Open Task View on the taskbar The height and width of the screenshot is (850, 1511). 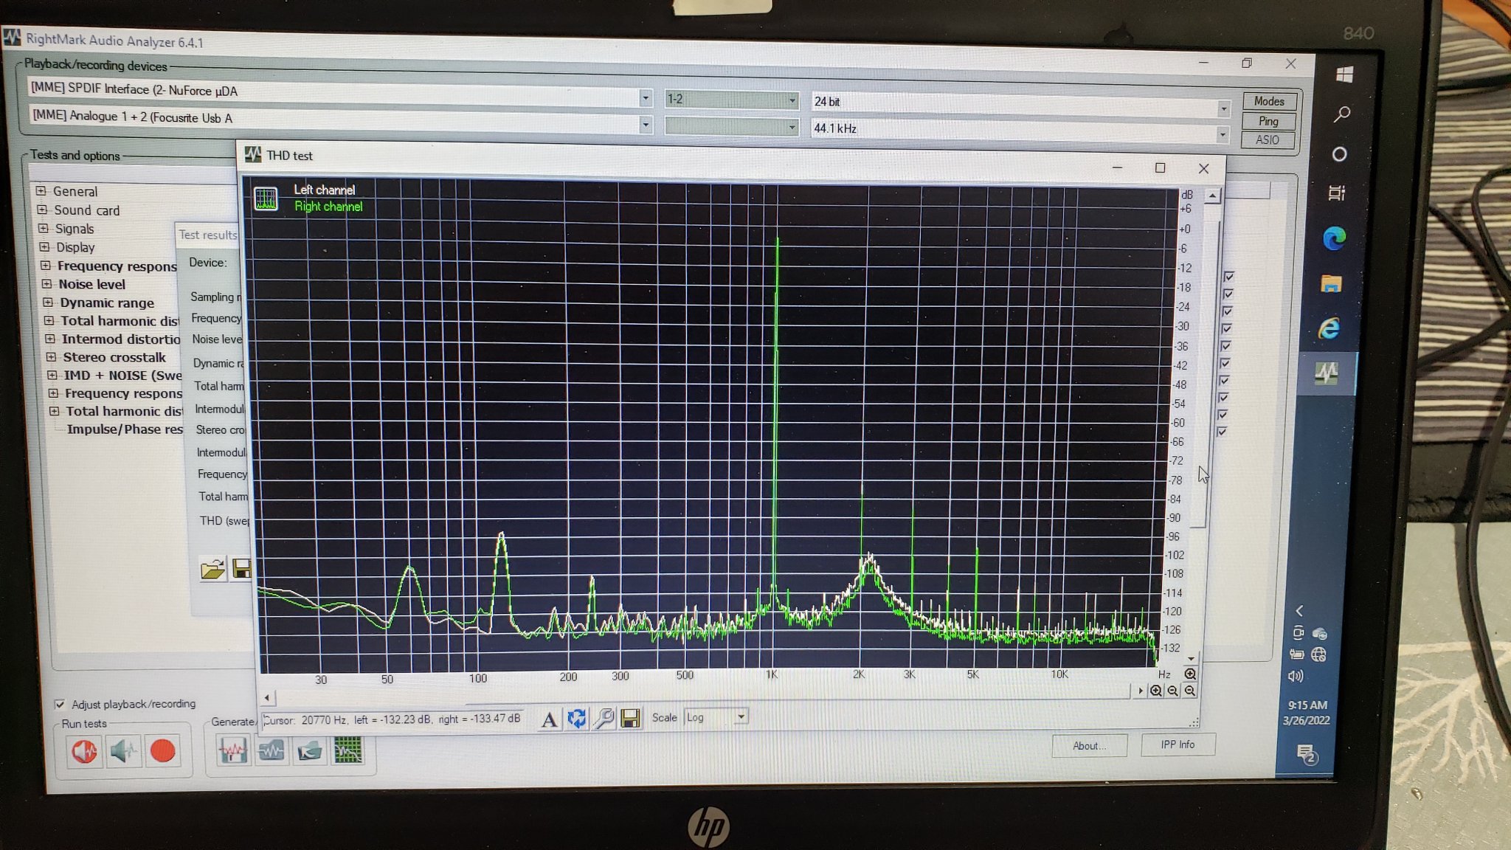[1337, 193]
